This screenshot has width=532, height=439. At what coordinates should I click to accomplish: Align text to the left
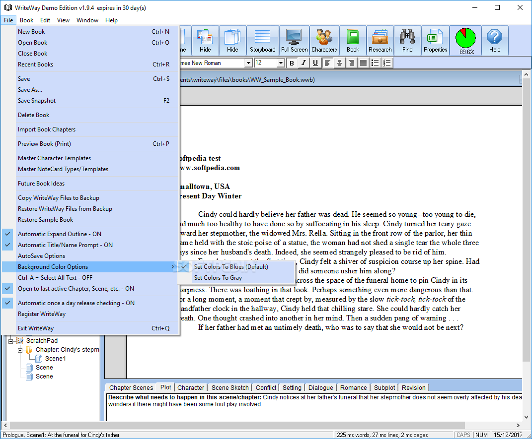pyautogui.click(x=327, y=63)
